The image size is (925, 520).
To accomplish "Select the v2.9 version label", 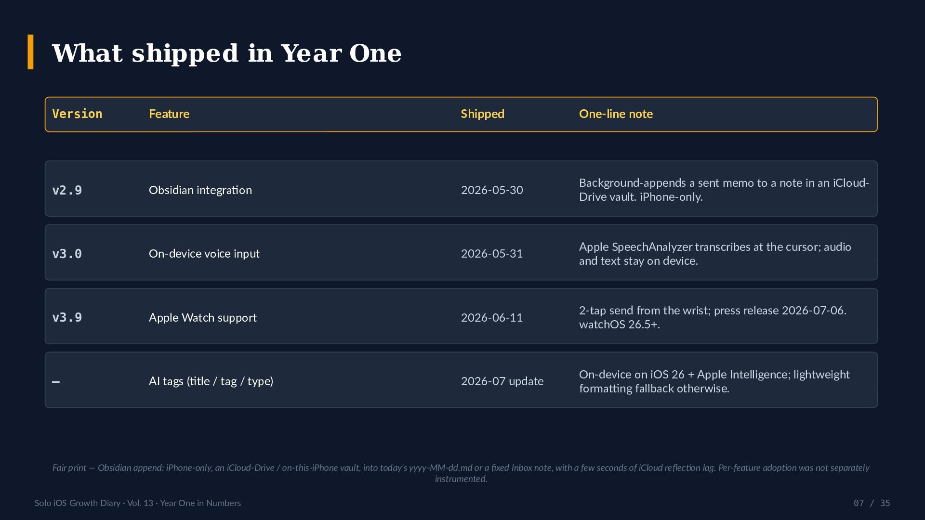I will (x=67, y=190).
